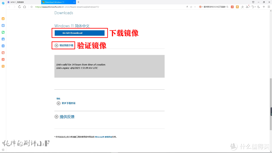The image size is (272, 153).
Task: Click the Downloads heading text
Action: 64,13
